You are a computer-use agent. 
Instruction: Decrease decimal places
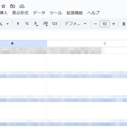point(36,24)
